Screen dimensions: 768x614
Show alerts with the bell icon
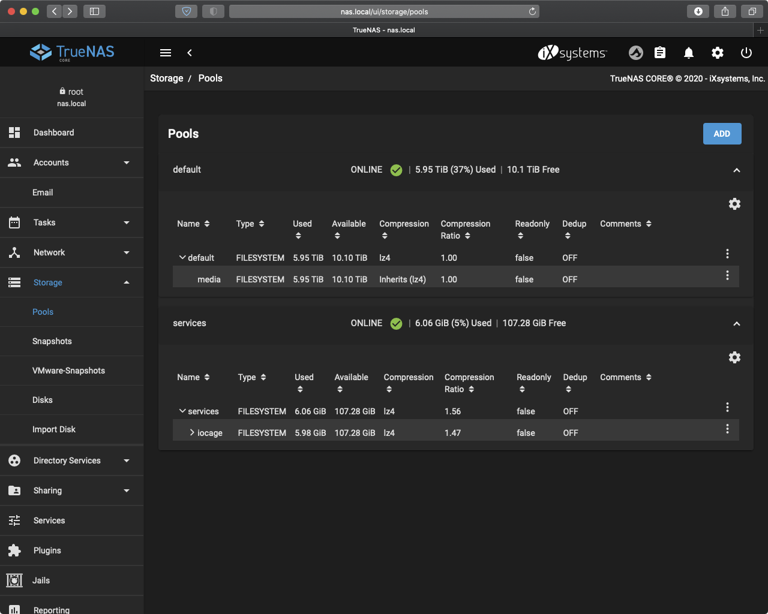click(x=689, y=53)
